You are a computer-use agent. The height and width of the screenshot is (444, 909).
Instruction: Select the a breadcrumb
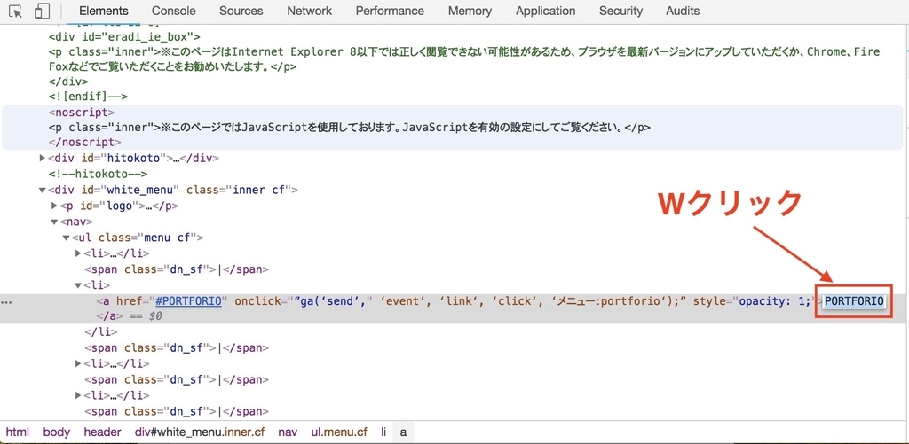403,432
